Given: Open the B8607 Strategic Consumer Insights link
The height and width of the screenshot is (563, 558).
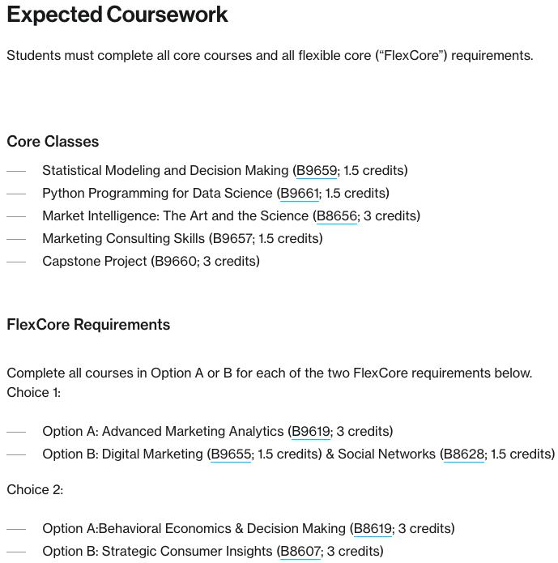Looking at the screenshot, I should (x=300, y=552).
